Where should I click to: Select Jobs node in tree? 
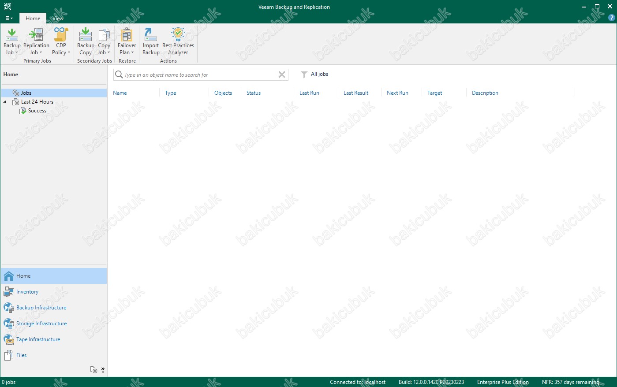point(54,93)
